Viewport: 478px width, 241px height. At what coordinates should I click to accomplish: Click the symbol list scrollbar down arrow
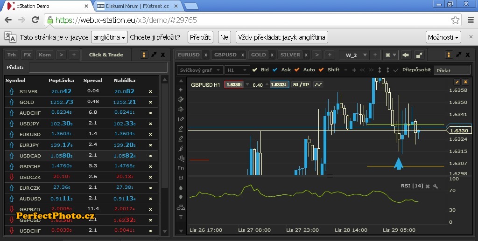click(165, 232)
